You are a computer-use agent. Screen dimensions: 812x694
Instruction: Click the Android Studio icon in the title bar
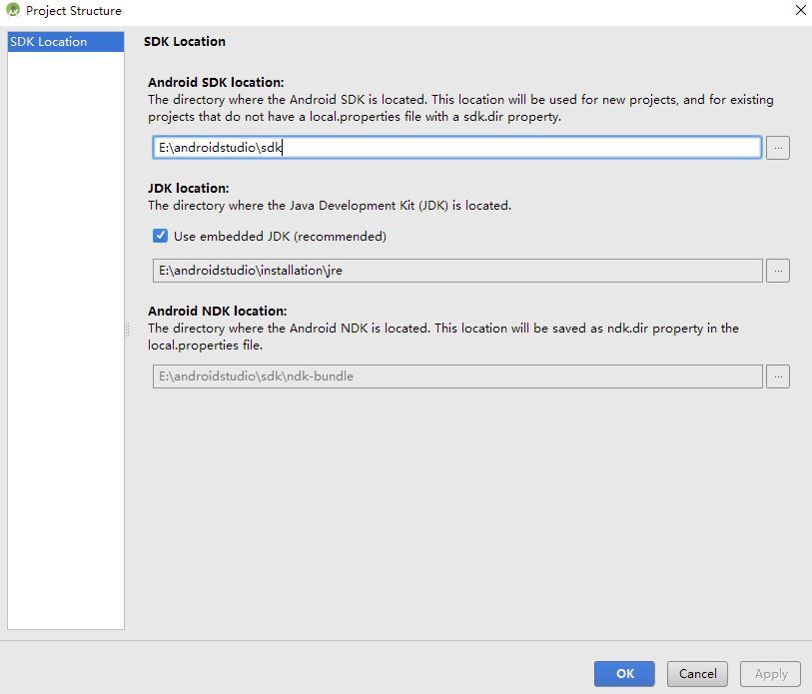pyautogui.click(x=12, y=11)
